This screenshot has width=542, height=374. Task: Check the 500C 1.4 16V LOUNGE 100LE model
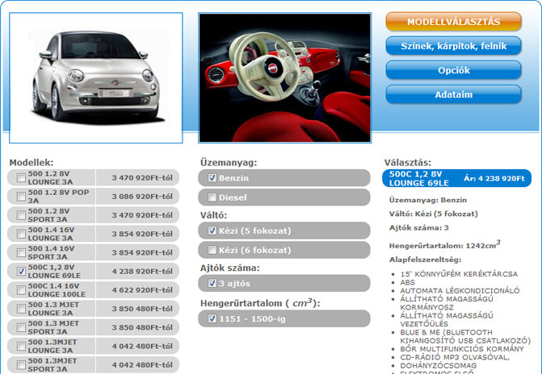pos(22,290)
